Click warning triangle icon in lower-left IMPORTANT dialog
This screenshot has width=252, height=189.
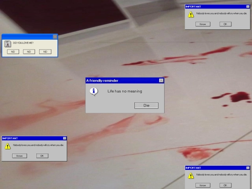coord(7,146)
